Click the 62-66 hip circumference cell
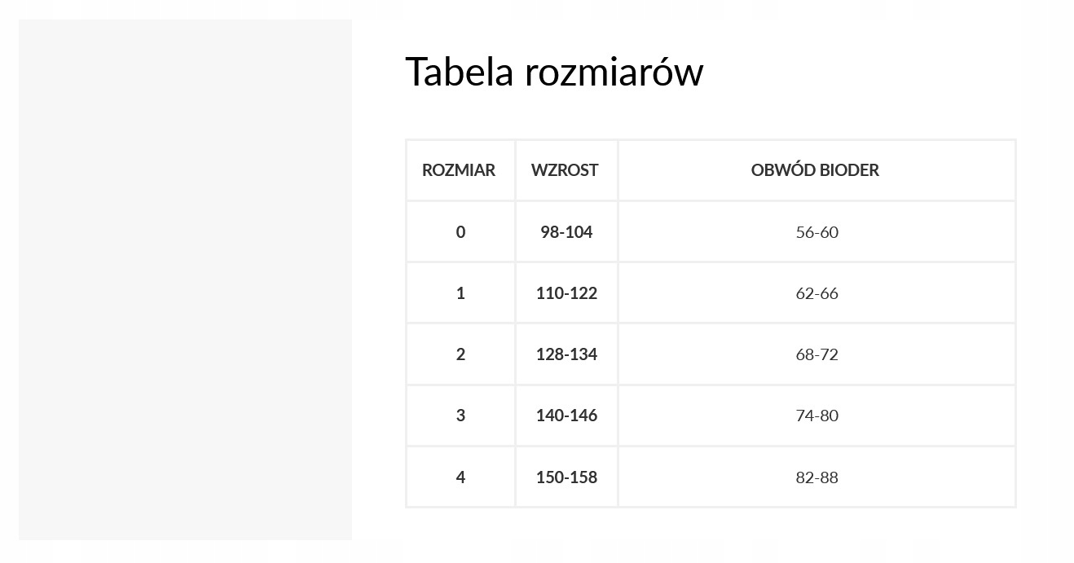 coord(817,293)
